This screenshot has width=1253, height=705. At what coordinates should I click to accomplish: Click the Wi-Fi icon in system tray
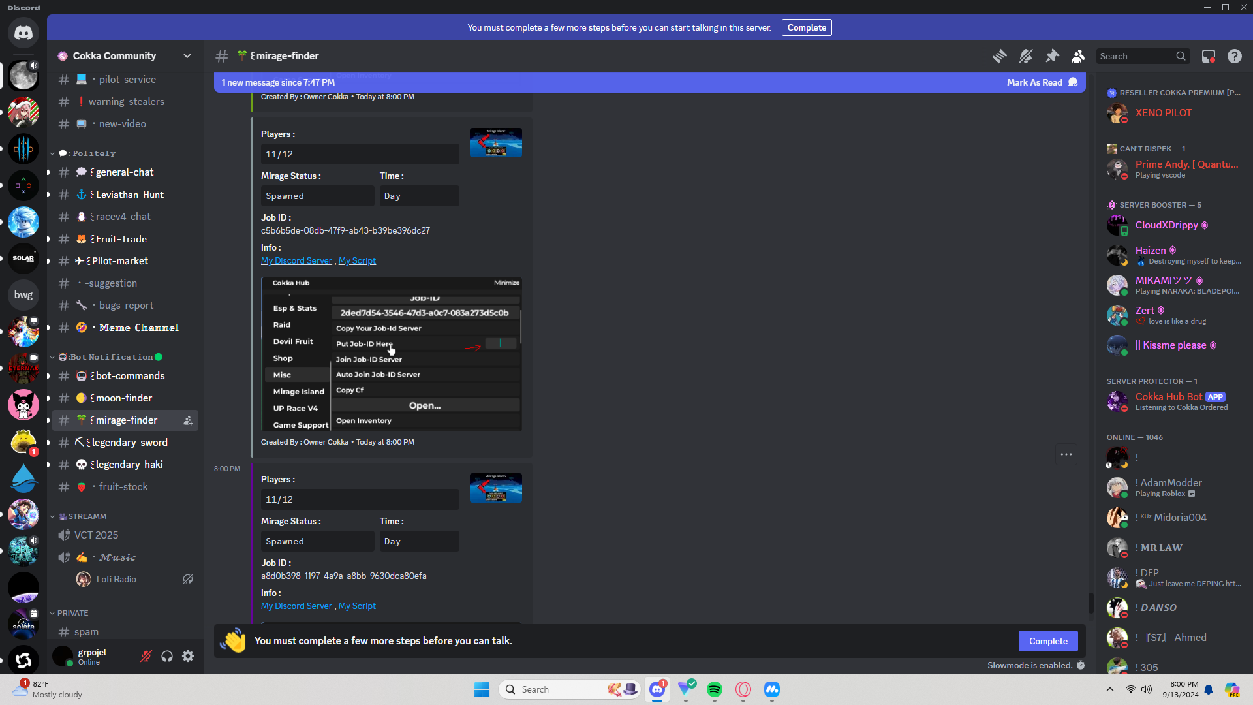click(x=1130, y=689)
